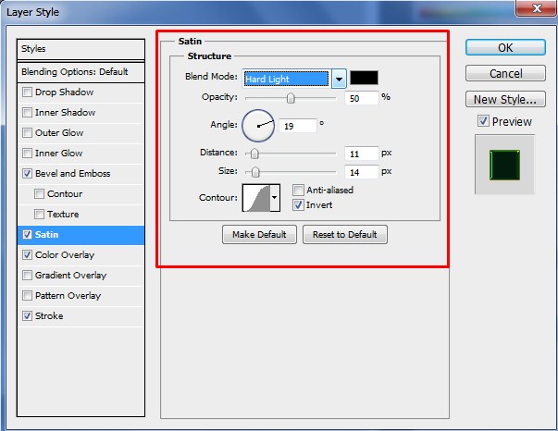The width and height of the screenshot is (558, 431).
Task: Uncheck the Color Overlay checkbox
Action: coord(27,254)
